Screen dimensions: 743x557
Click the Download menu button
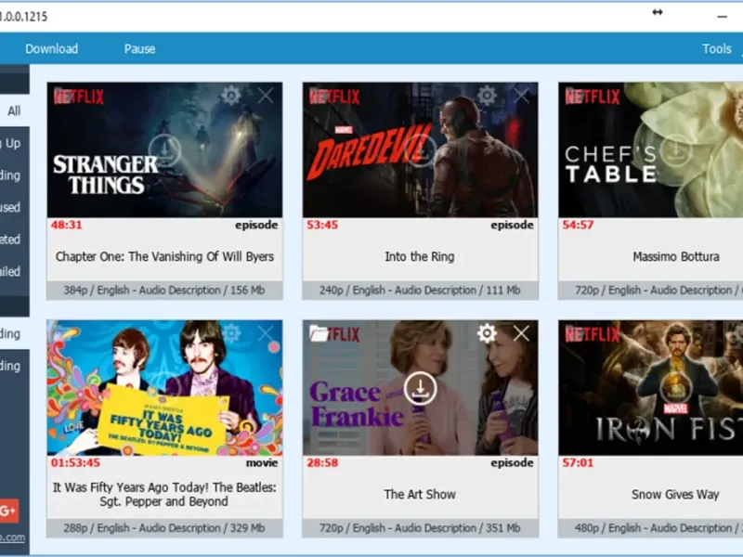pyautogui.click(x=52, y=49)
